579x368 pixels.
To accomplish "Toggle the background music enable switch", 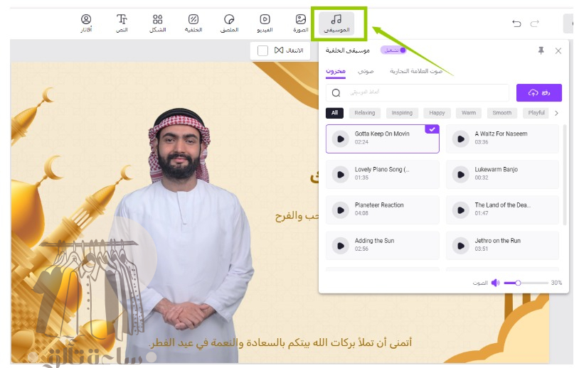I will [393, 50].
